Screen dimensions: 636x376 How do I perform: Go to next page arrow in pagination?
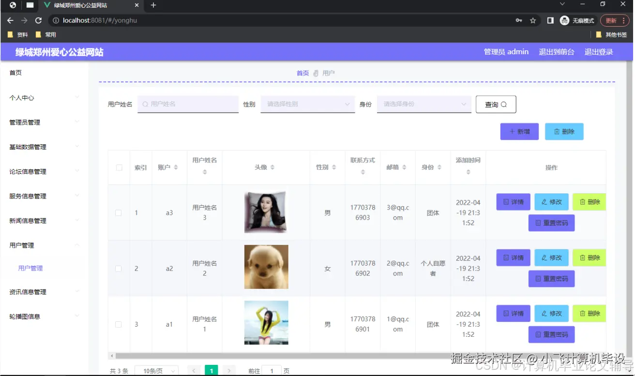point(229,371)
